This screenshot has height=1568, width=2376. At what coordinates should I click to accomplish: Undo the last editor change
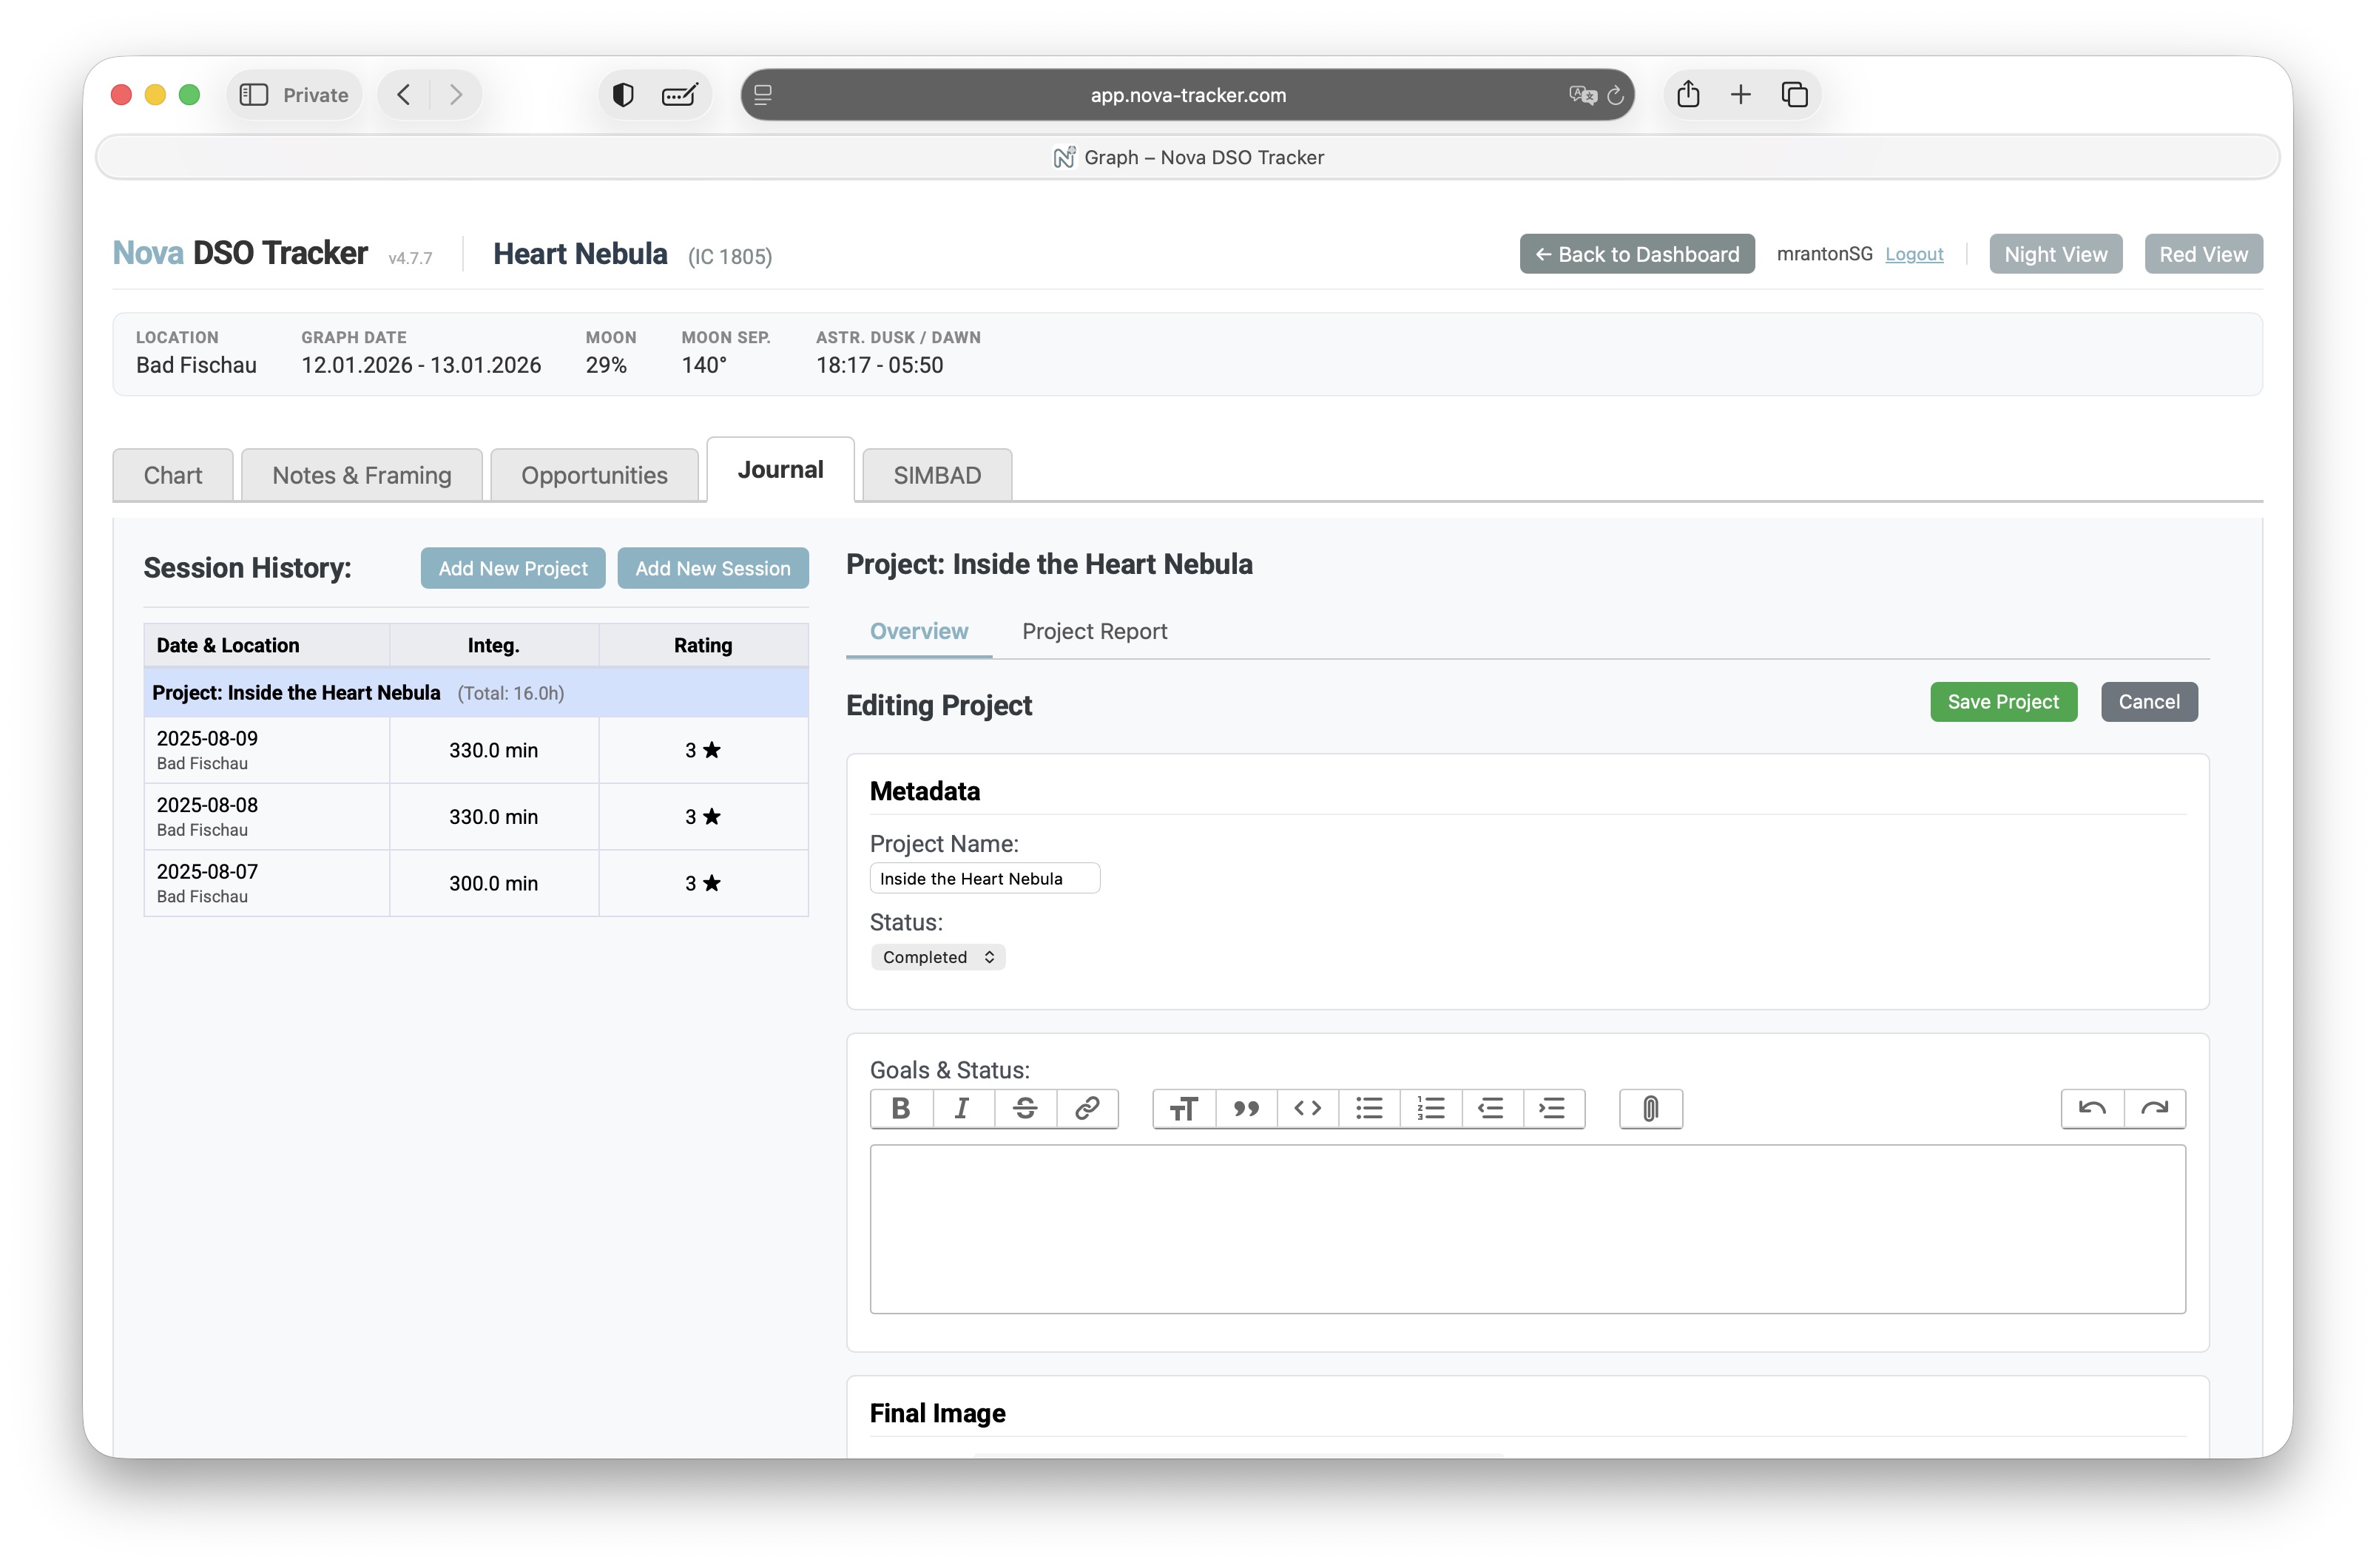click(2092, 1108)
